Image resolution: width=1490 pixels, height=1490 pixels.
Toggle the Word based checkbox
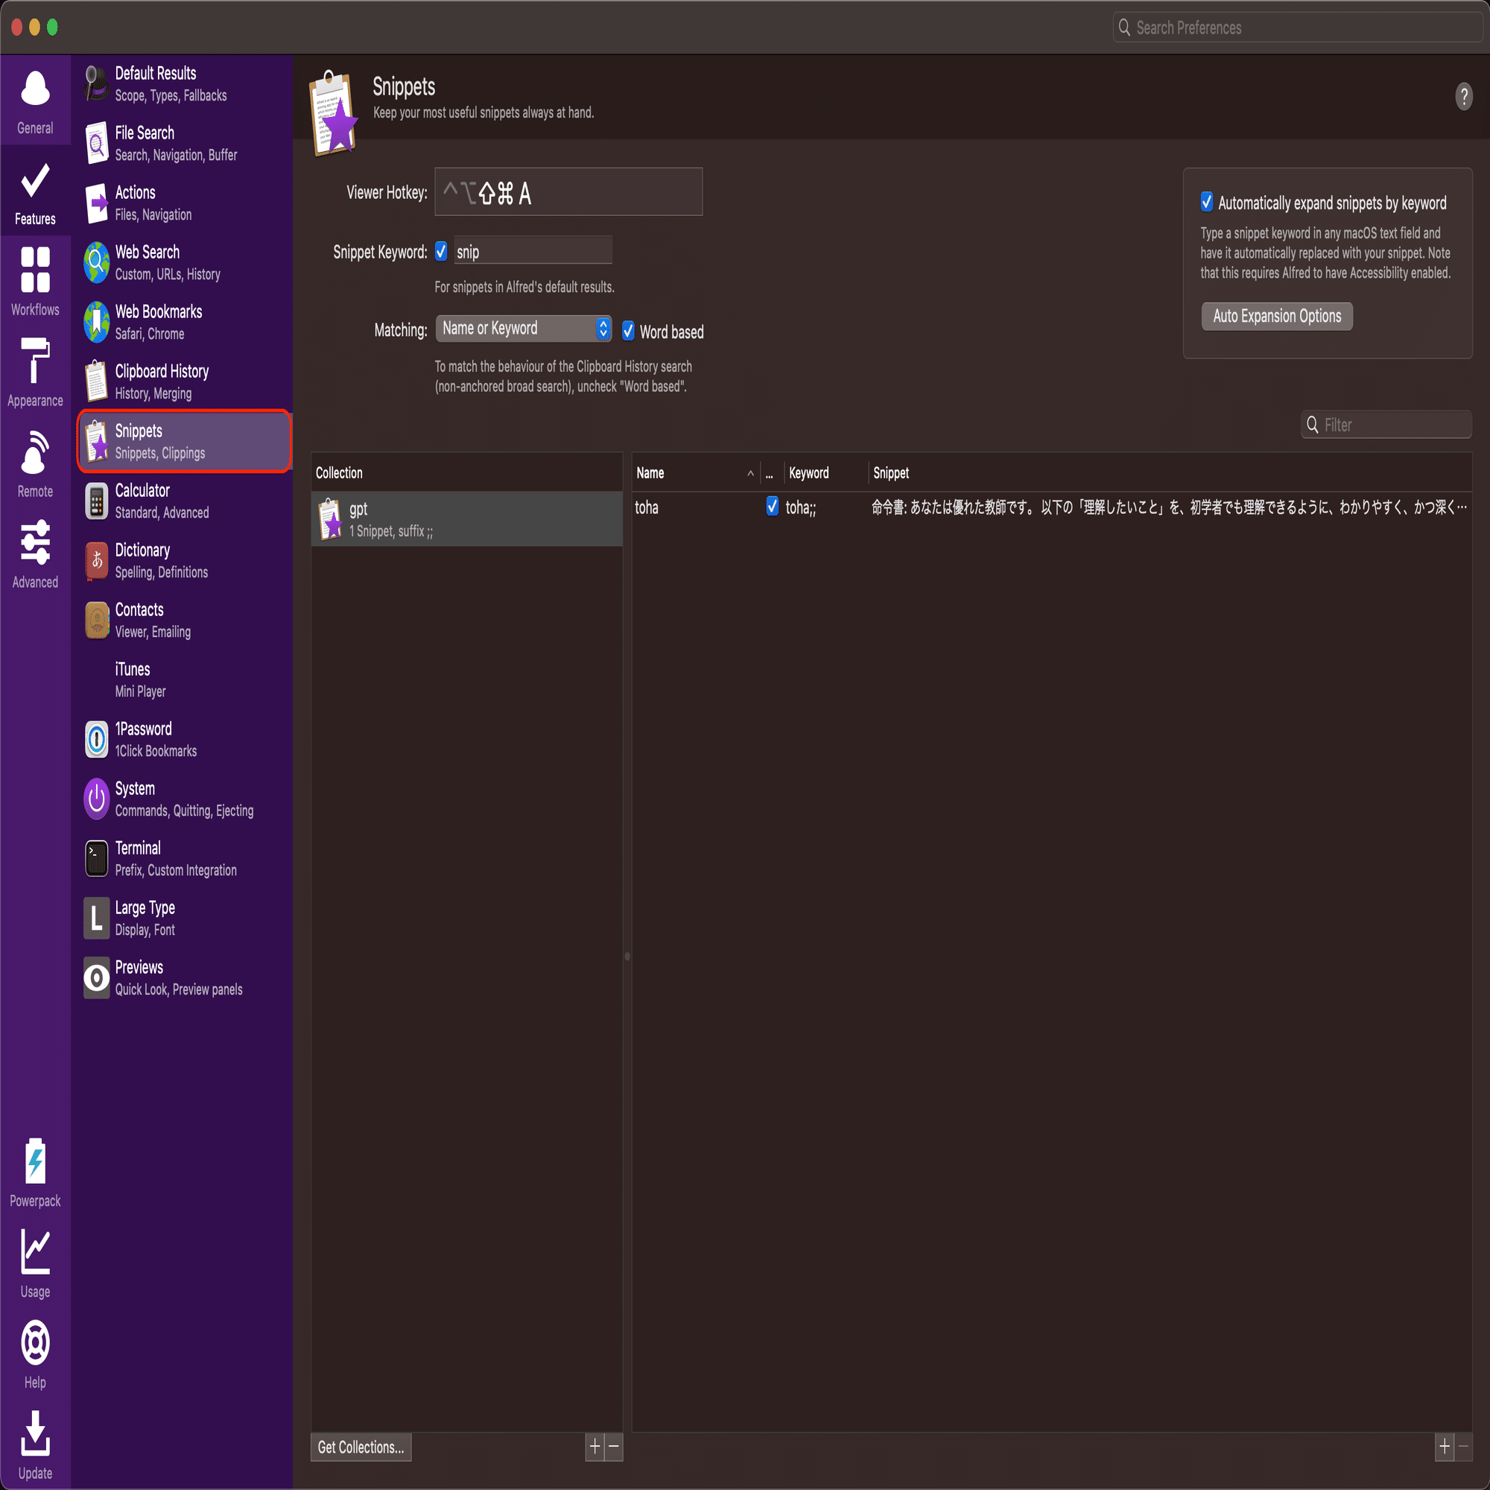pyautogui.click(x=629, y=331)
